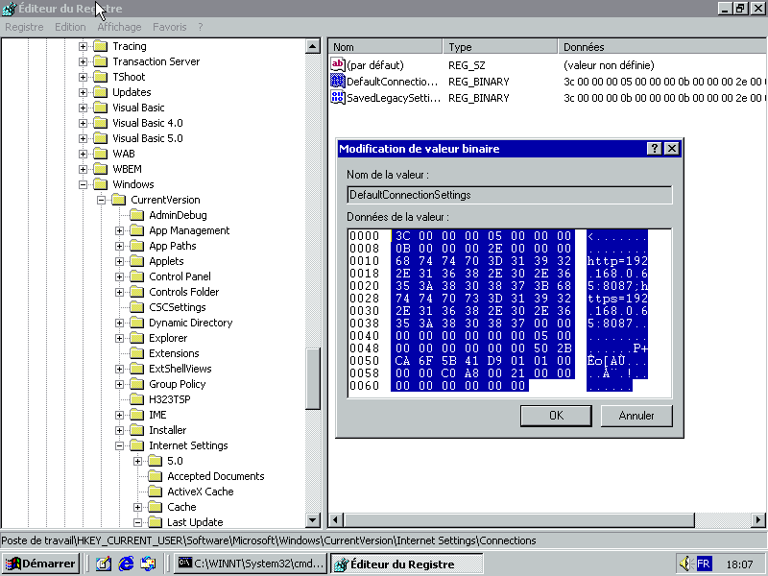This screenshot has height=576, width=768.
Task: Expand the Explorer tree node
Action: pos(119,338)
